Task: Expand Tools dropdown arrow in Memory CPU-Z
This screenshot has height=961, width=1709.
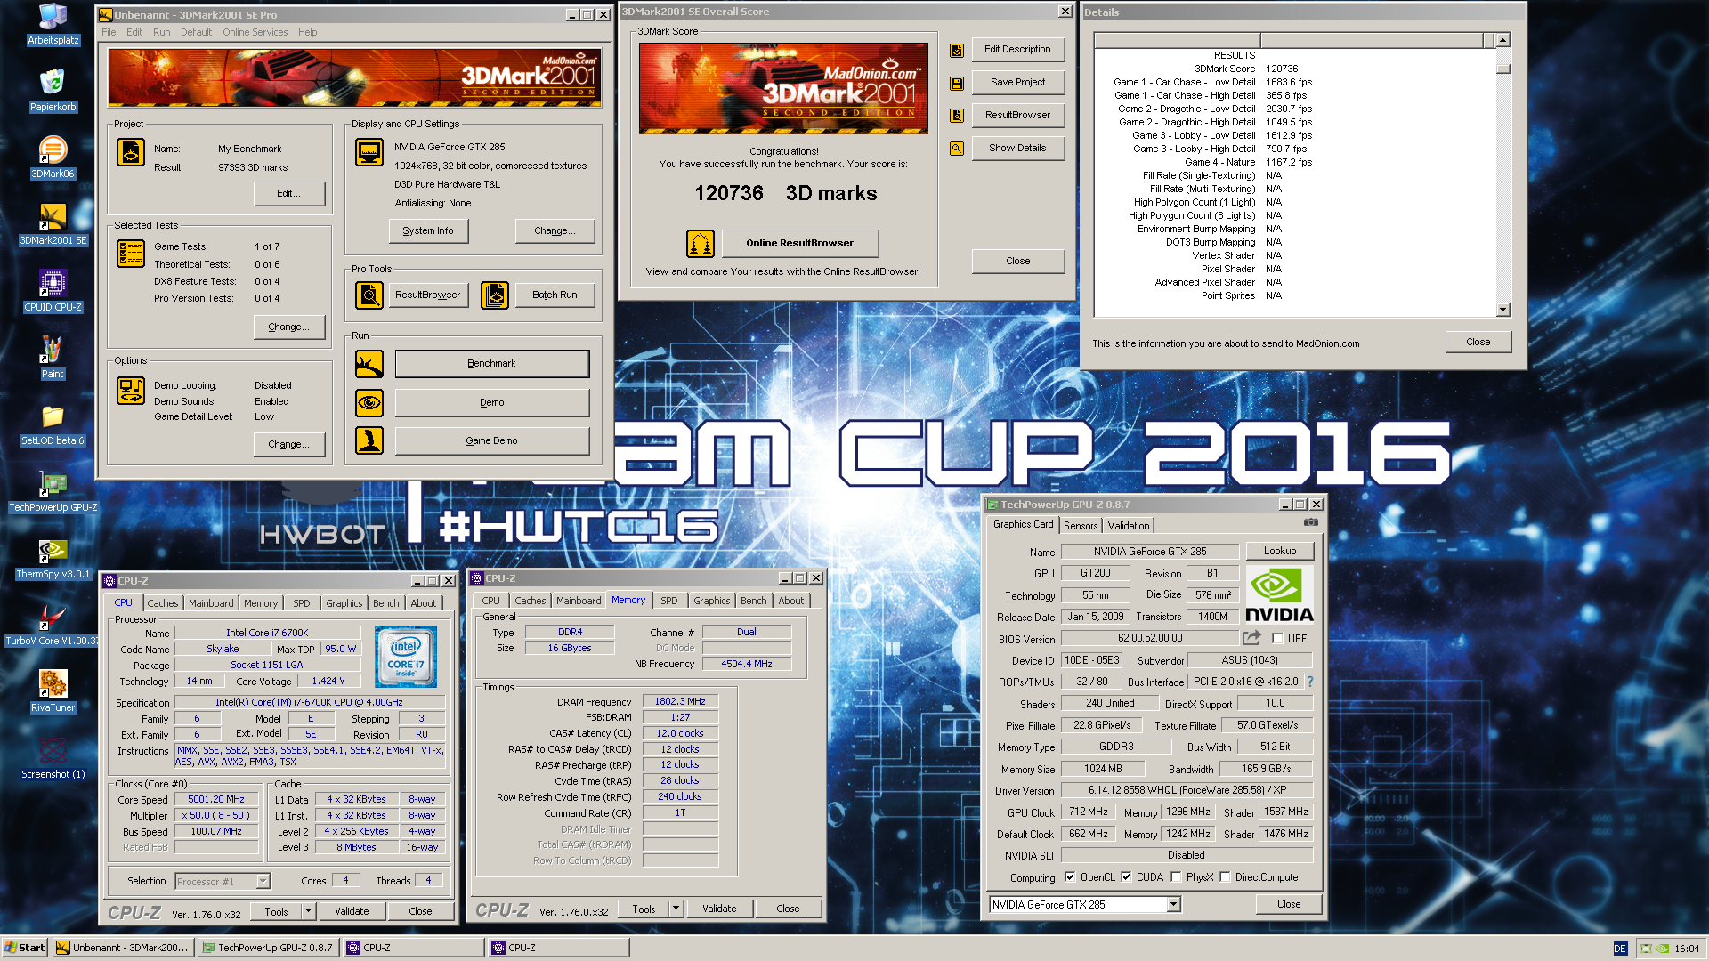Action: point(676,909)
